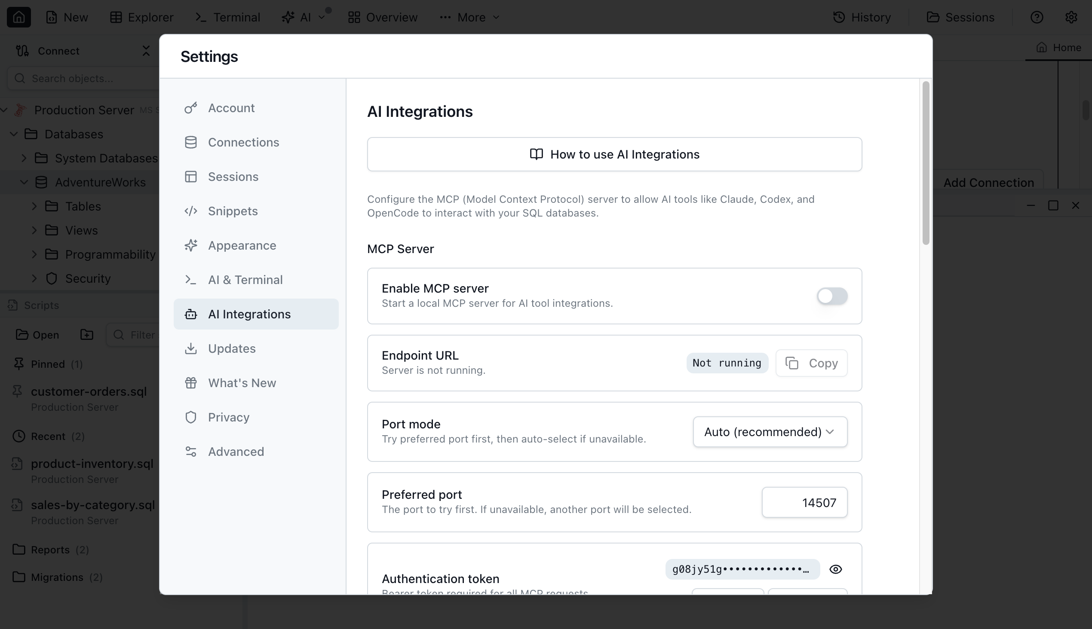
Task: Click the Production Server icon
Action: 20,110
